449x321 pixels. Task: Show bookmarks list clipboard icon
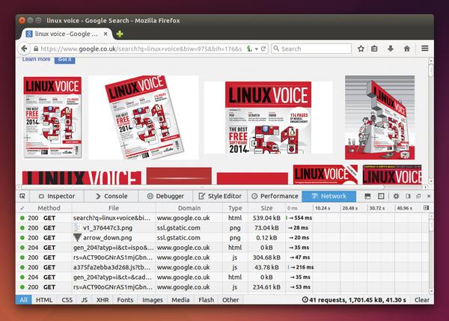point(374,49)
